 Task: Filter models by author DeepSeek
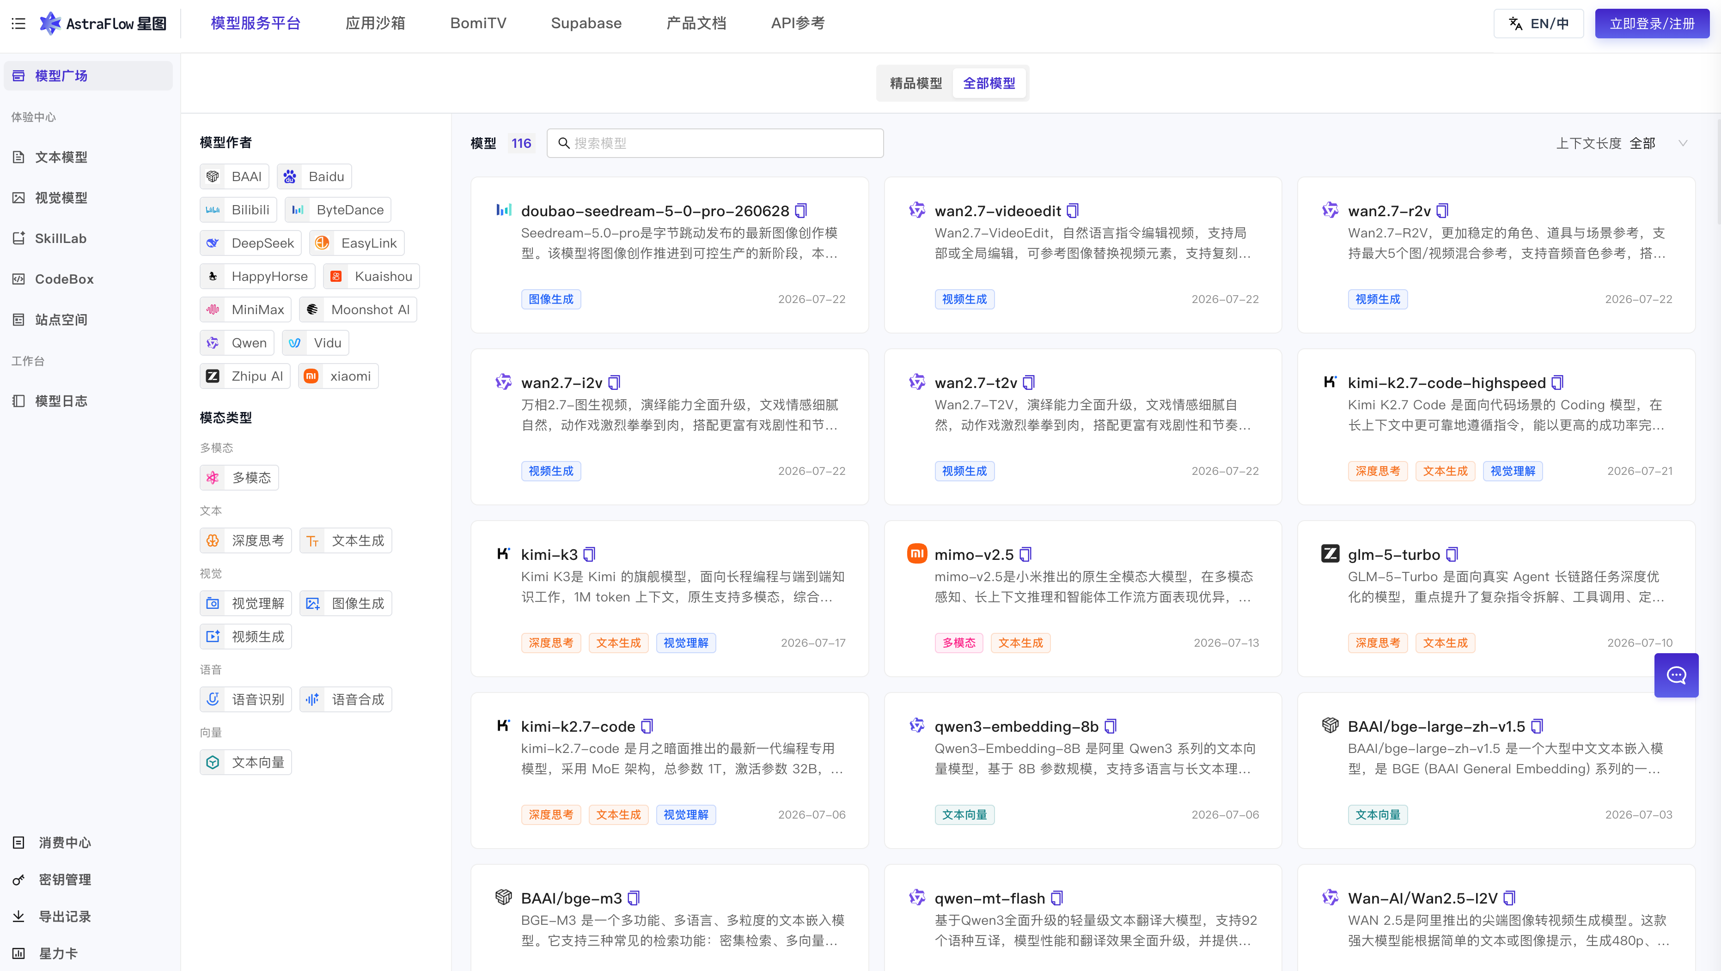[250, 243]
